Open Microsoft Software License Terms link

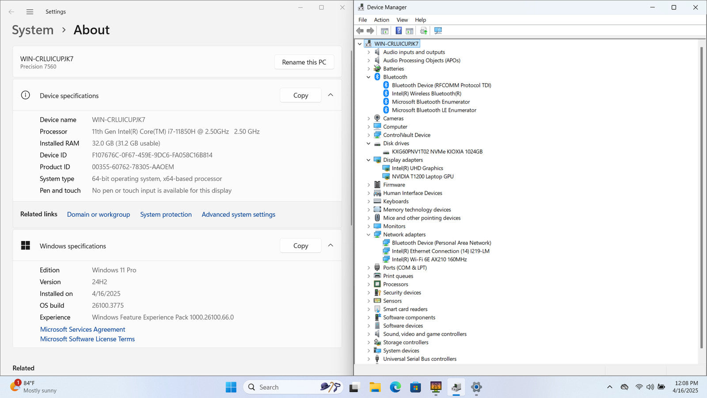(x=87, y=339)
